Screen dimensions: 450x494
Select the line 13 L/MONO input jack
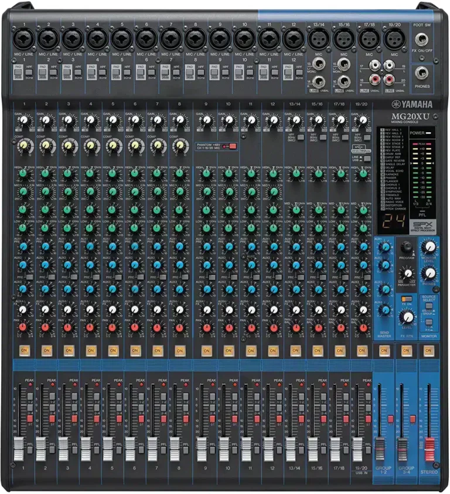(x=319, y=64)
